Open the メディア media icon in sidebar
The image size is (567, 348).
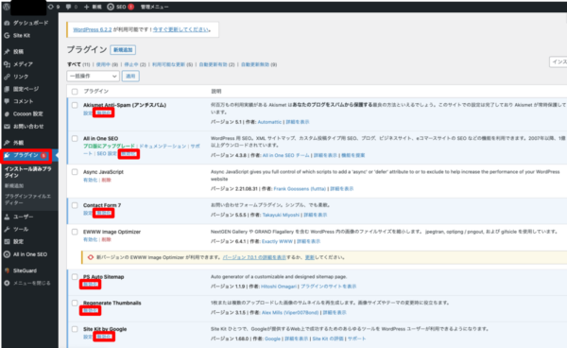point(7,64)
